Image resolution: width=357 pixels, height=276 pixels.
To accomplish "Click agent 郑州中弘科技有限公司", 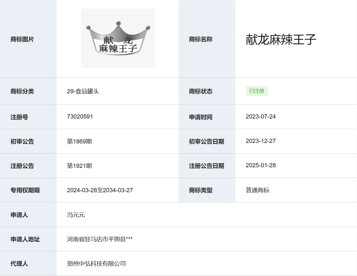I will (96, 264).
